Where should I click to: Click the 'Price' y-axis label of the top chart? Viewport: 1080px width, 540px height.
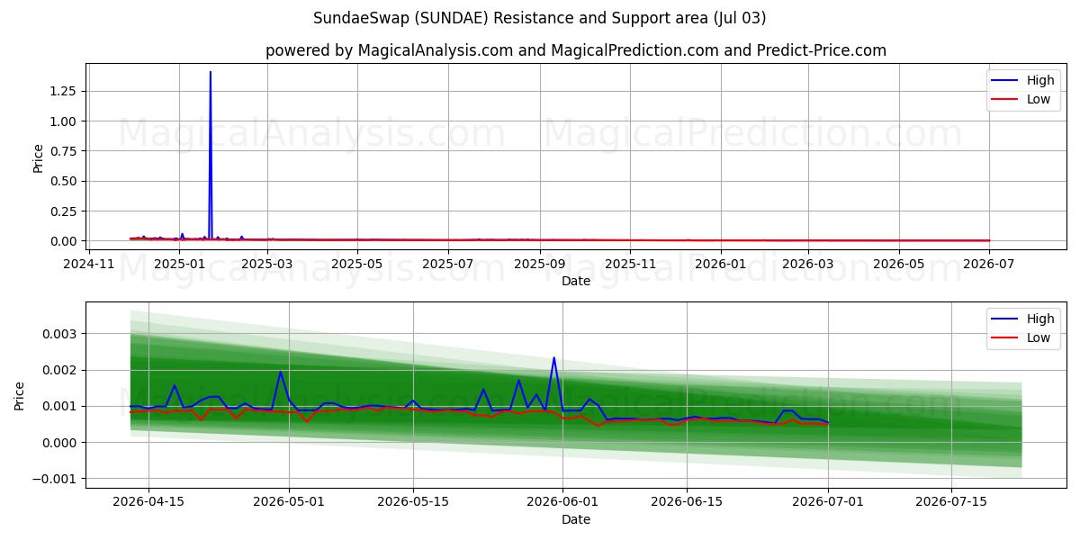38,157
